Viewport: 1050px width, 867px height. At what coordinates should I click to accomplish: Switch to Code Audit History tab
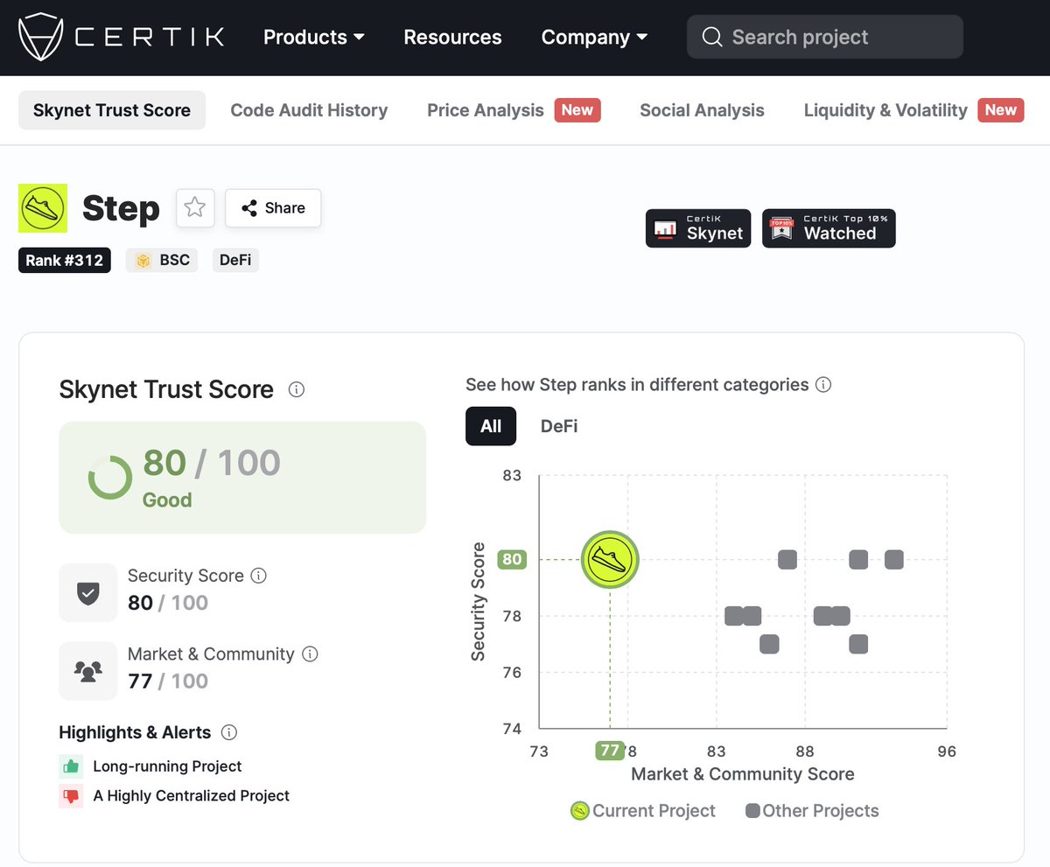click(309, 110)
